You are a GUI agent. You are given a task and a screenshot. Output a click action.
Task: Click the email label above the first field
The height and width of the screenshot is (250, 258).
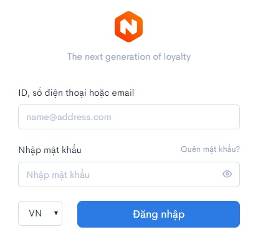(x=76, y=93)
